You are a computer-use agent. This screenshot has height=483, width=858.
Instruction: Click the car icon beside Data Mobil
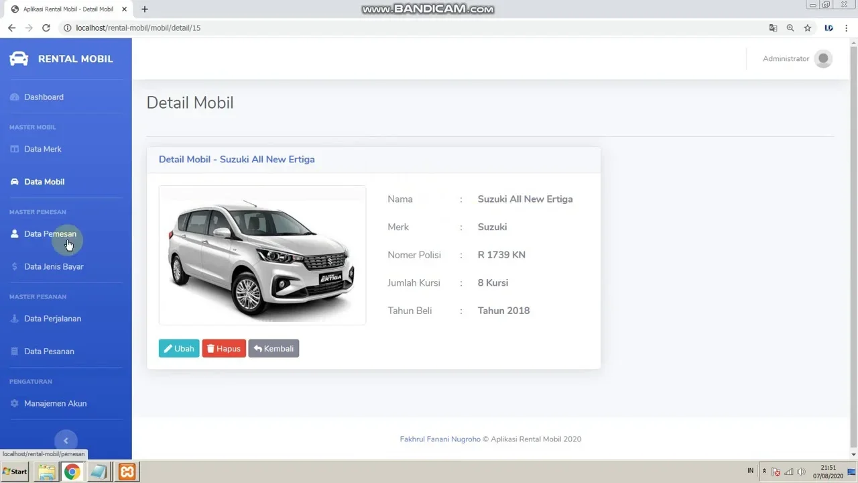tap(15, 182)
